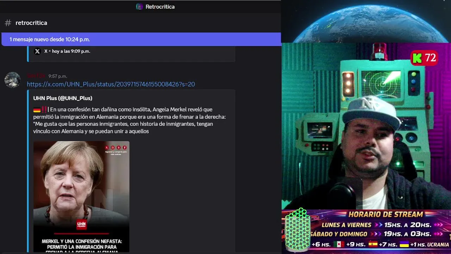Viewport: 451px width, 254px height.
Task: Click the Kick viewer count badge showing 72
Action: pos(424,58)
